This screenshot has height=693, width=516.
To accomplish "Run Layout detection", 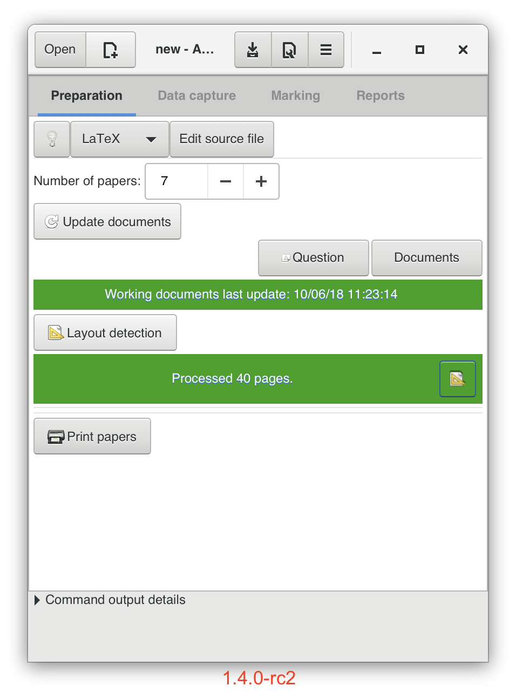I will point(105,333).
